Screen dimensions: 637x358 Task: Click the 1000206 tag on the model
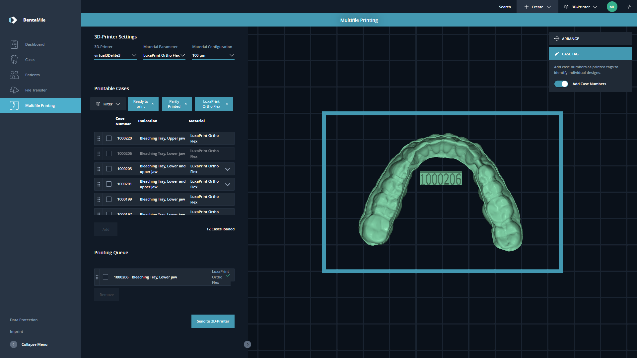click(x=441, y=179)
